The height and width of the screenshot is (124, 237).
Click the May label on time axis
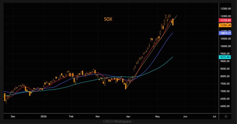pos(157,116)
